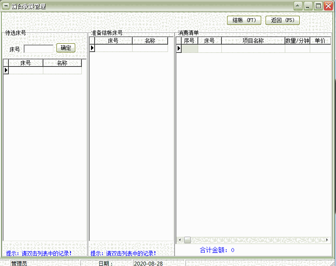The width and height of the screenshot is (336, 266).
Task: Open the window system menu icon
Action: pos(6,6)
